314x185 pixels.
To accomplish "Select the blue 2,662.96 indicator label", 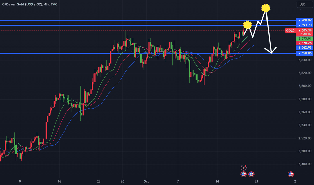I will tap(304, 48).
